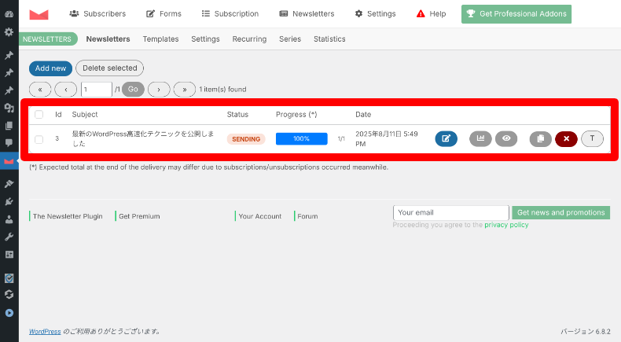This screenshot has height=342, width=621.
Task: Open the Newsletters top menu
Action: click(x=307, y=14)
